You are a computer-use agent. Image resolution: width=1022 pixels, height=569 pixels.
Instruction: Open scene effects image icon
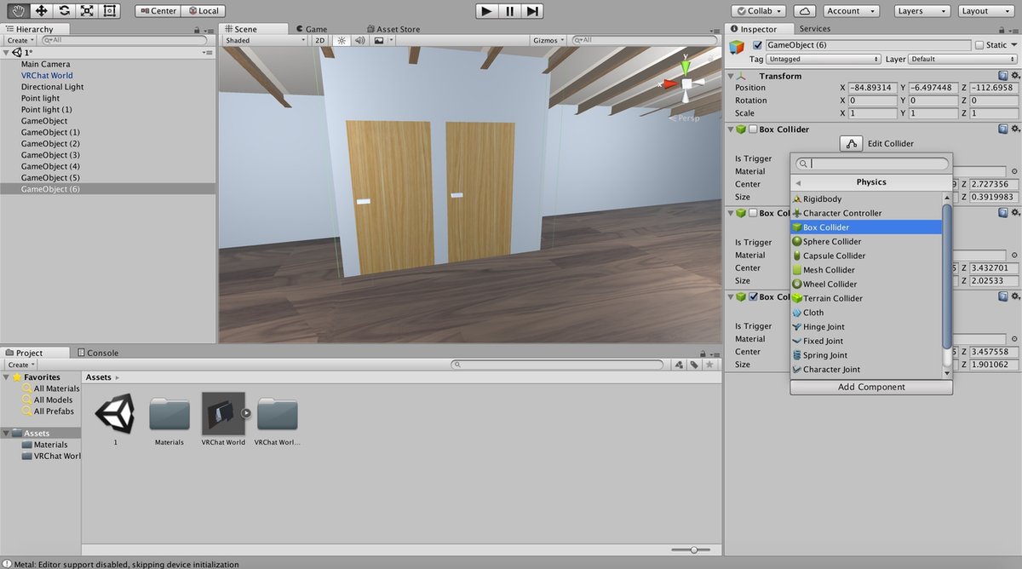point(378,40)
